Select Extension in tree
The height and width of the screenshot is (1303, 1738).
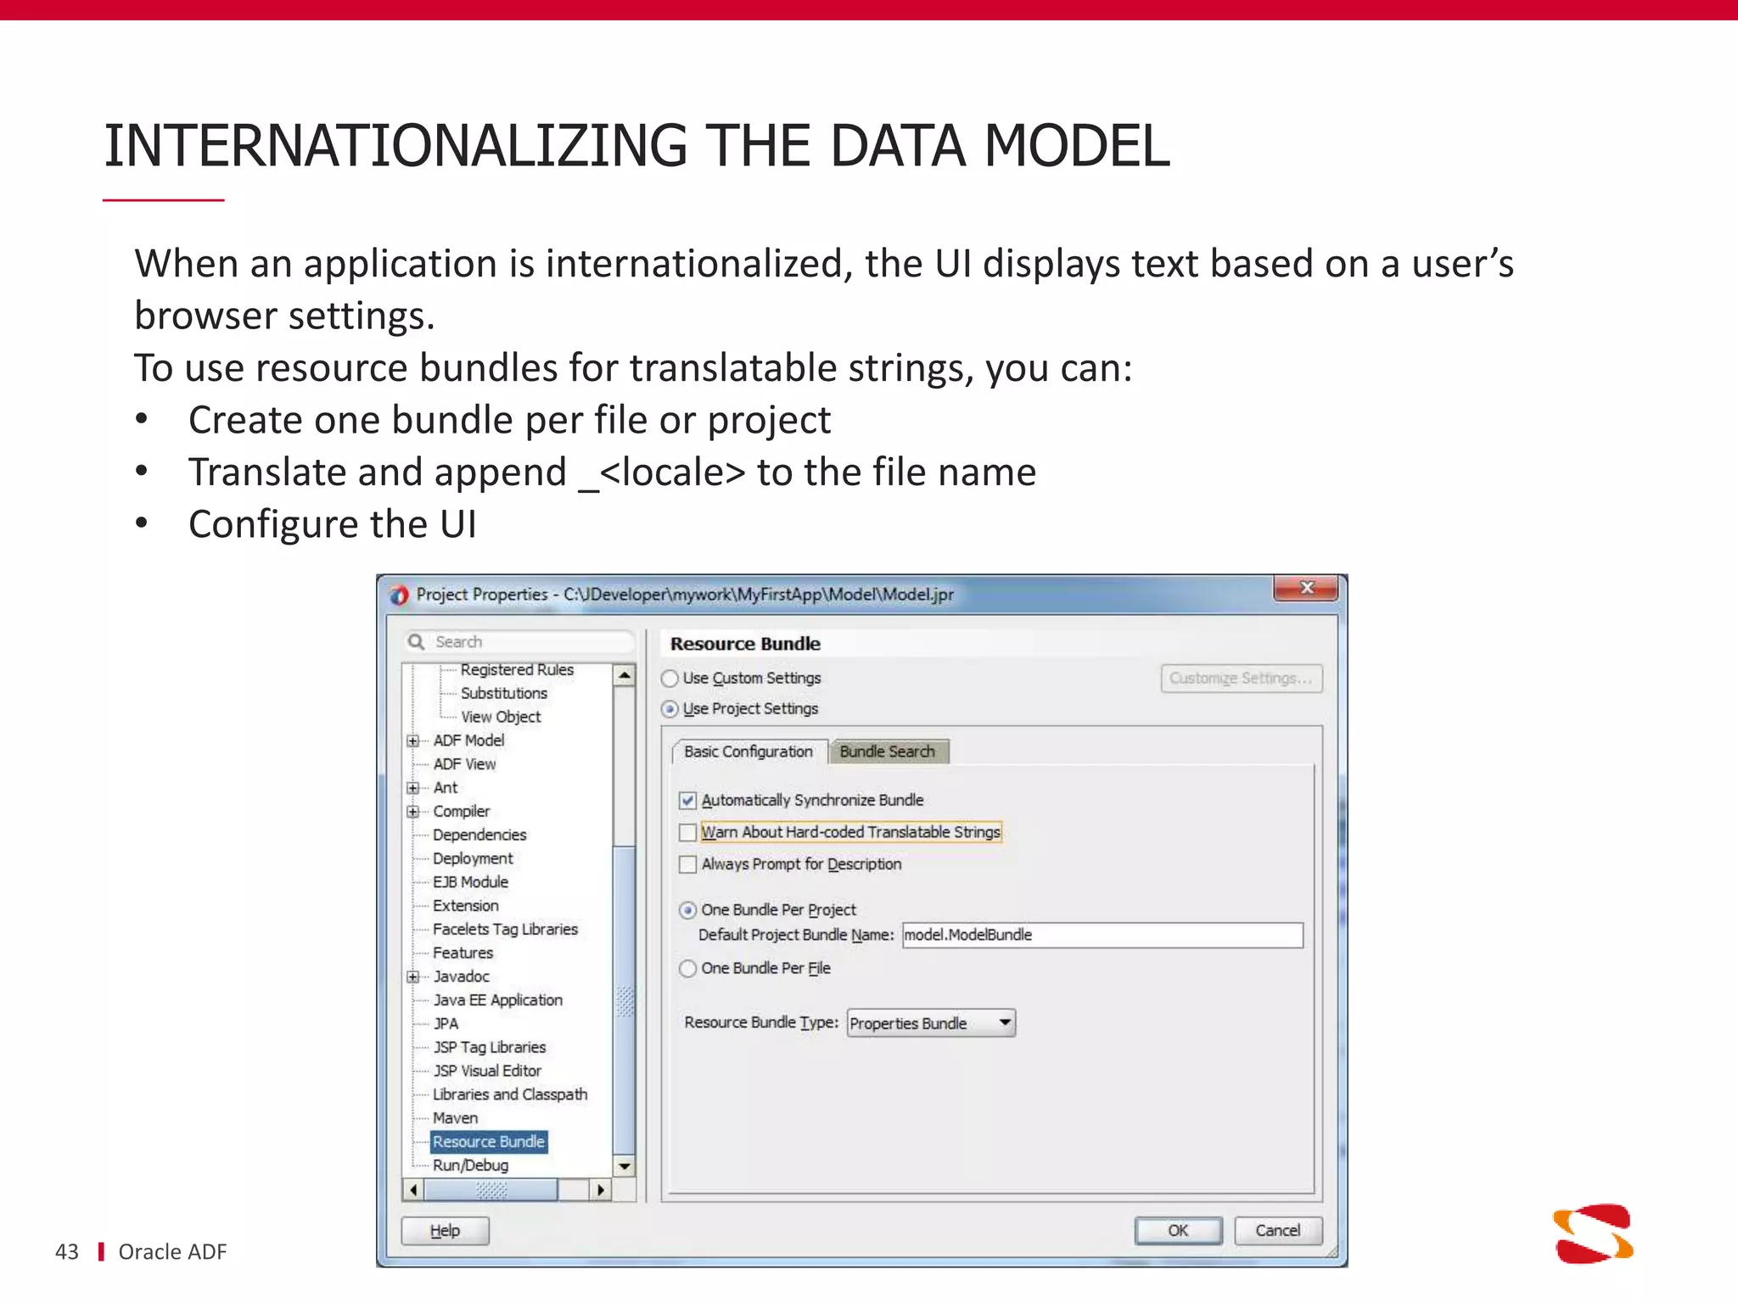pos(465,907)
